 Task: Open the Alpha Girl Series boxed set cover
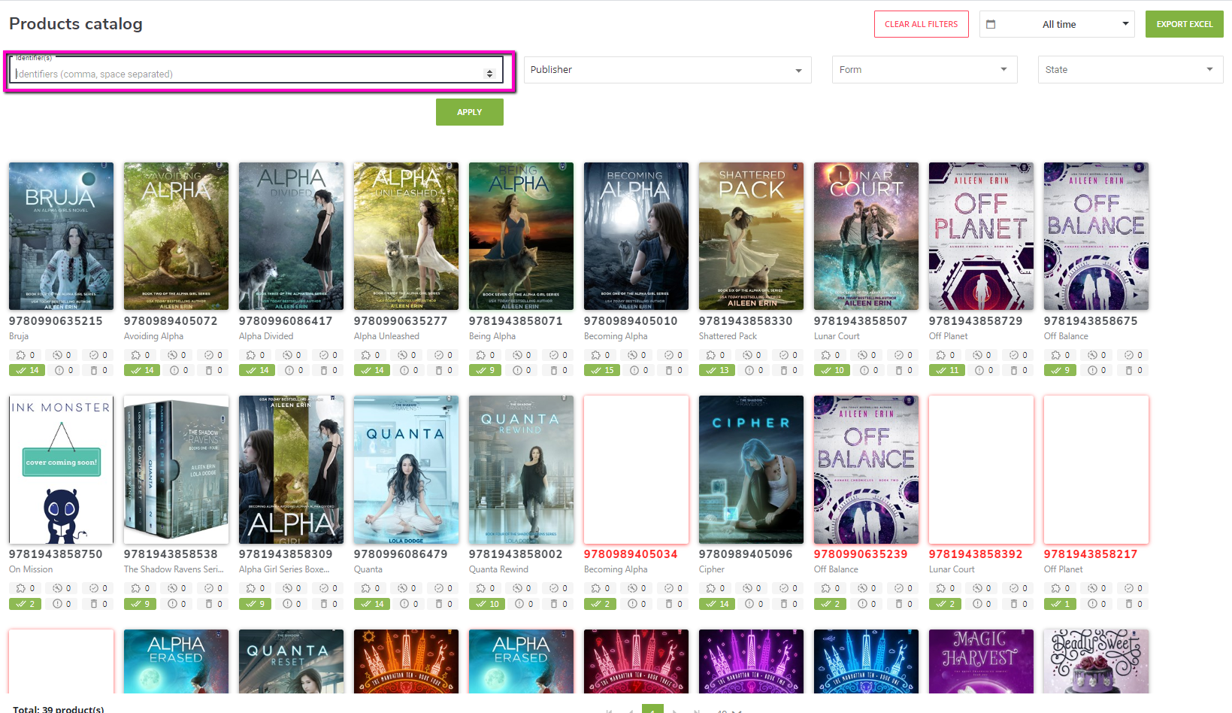point(291,470)
